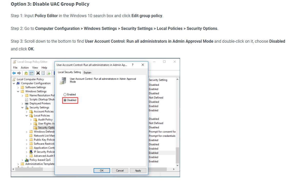Switch to the Explain tab
297x183 pixels.
[87, 72]
